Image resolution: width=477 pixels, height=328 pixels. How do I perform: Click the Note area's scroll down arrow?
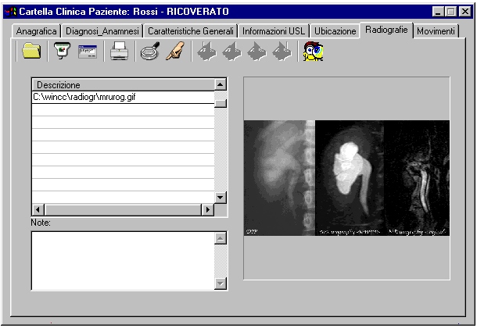coord(221,283)
